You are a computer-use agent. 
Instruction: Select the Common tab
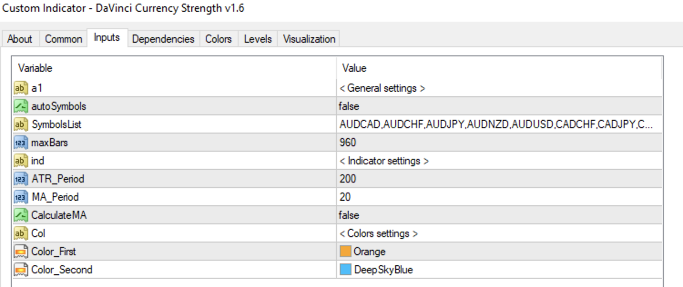click(x=63, y=39)
